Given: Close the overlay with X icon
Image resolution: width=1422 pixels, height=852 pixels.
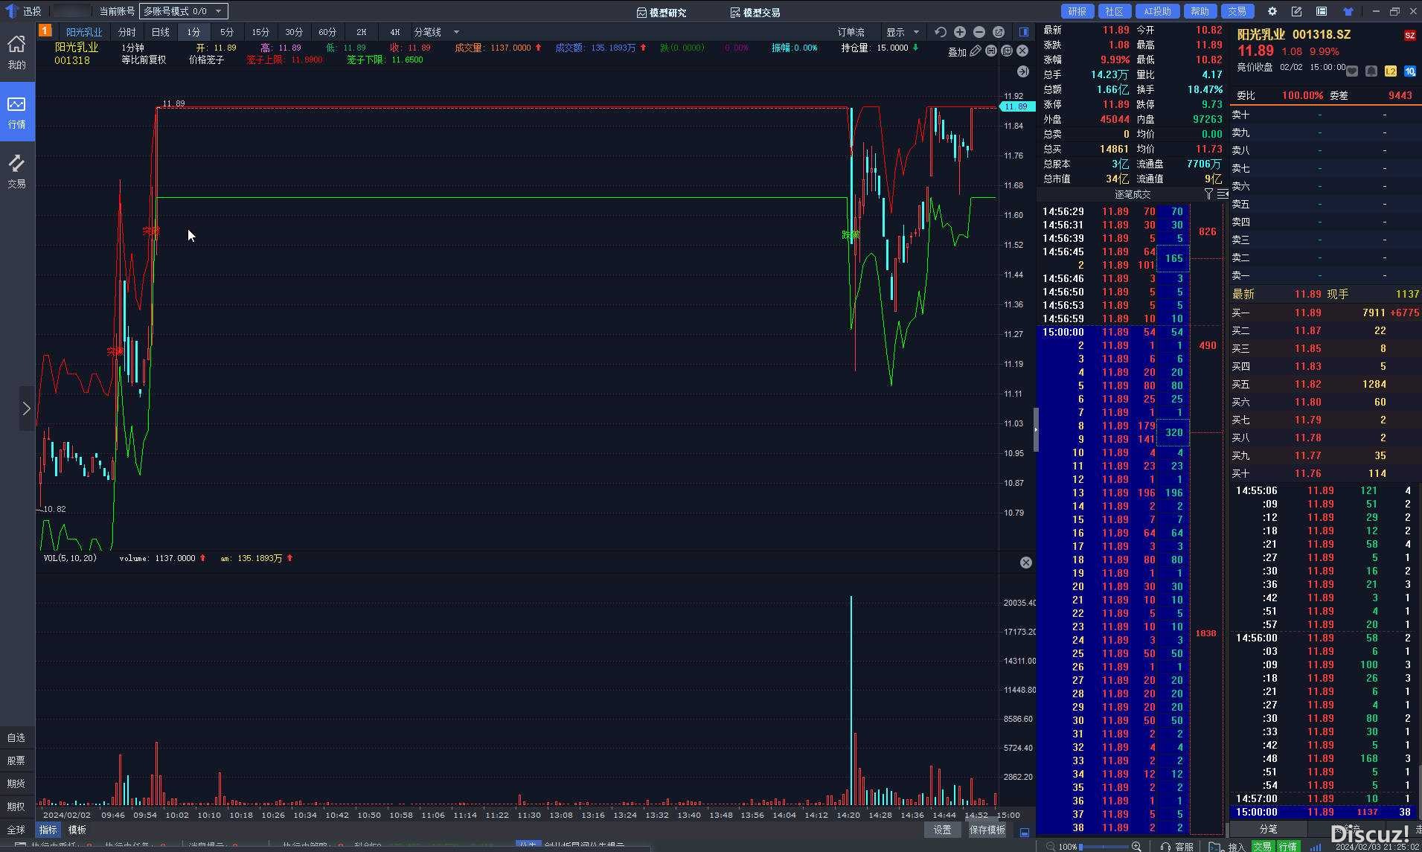Looking at the screenshot, I should [1022, 51].
